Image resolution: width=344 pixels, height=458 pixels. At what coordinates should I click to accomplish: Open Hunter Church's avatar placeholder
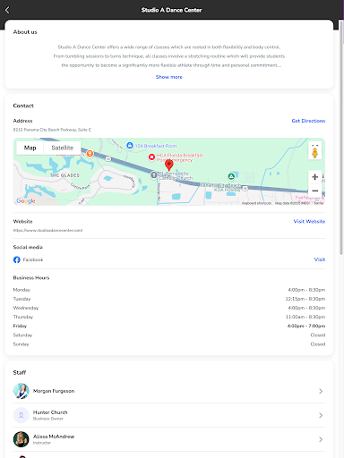[21, 415]
